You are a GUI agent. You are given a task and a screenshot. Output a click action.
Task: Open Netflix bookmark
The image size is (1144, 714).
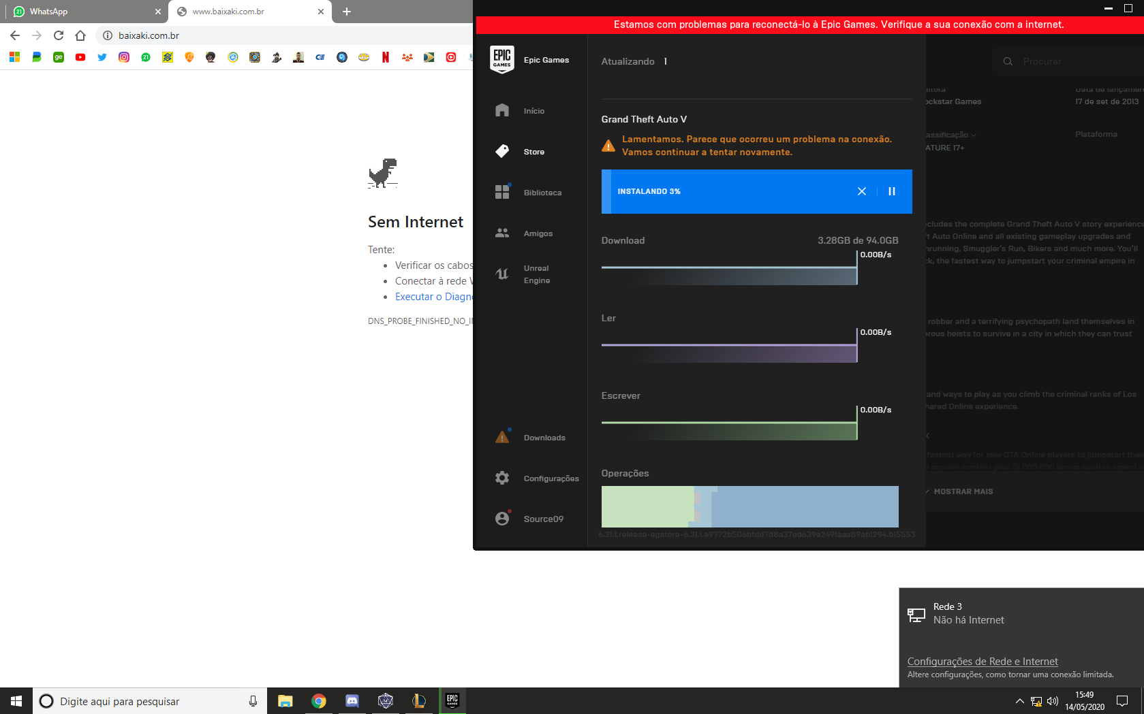coord(386,57)
